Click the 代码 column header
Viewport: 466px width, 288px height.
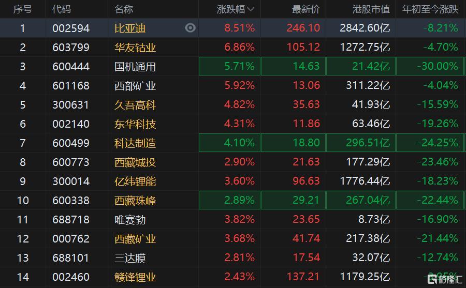62,9
